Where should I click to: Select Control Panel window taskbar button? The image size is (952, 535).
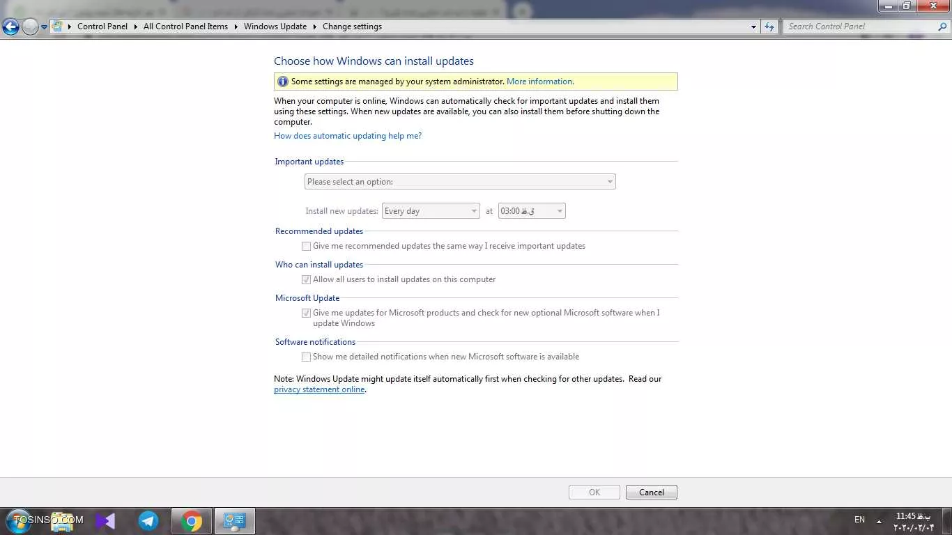235,521
